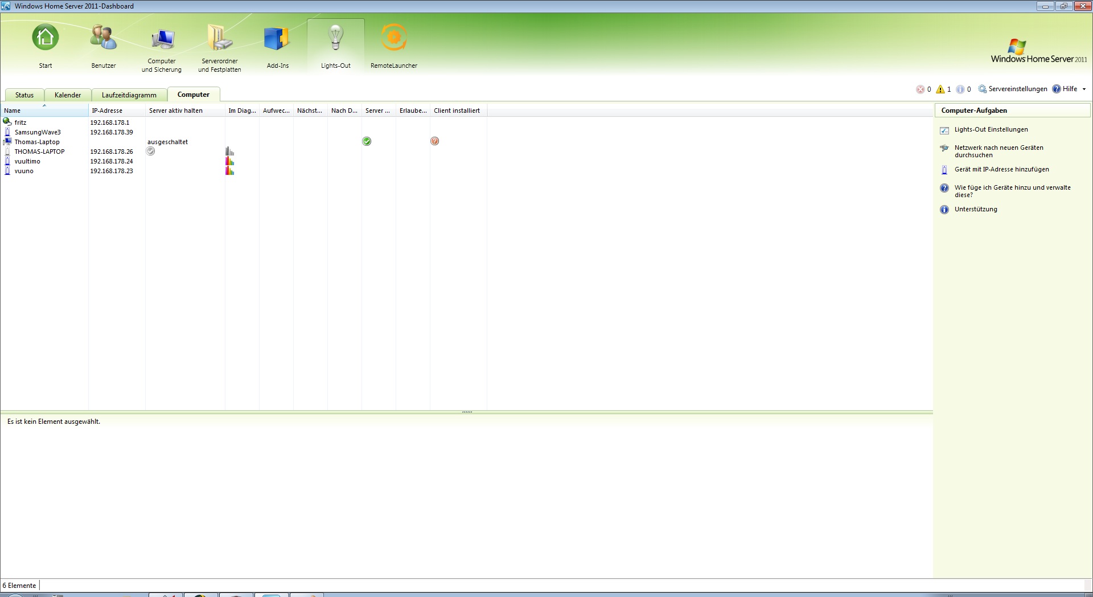
Task: Open the Add-Ins section
Action: point(277,39)
